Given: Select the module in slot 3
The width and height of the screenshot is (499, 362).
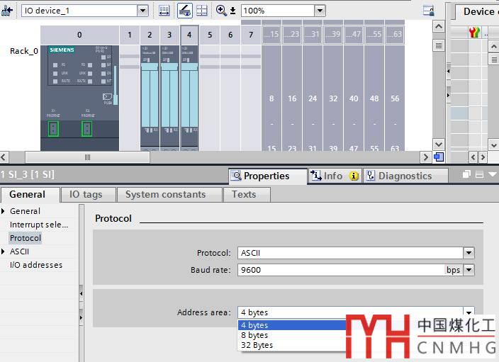Looking at the screenshot, I should (169, 98).
